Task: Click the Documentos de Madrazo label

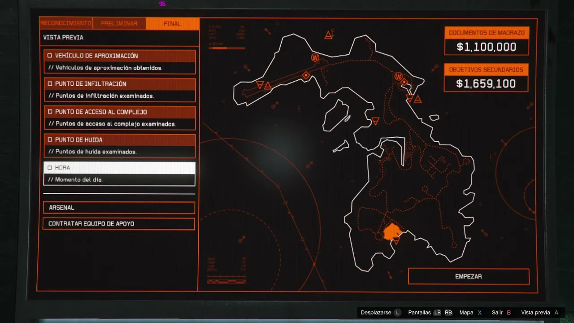Action: 487,33
